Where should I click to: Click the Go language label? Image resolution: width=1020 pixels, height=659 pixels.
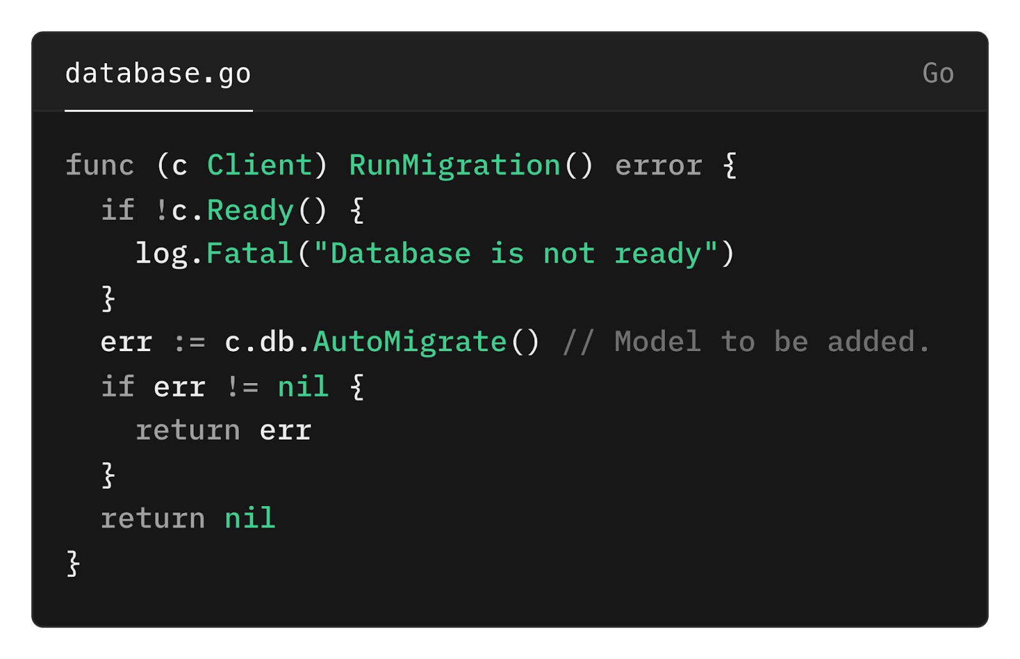tap(938, 74)
